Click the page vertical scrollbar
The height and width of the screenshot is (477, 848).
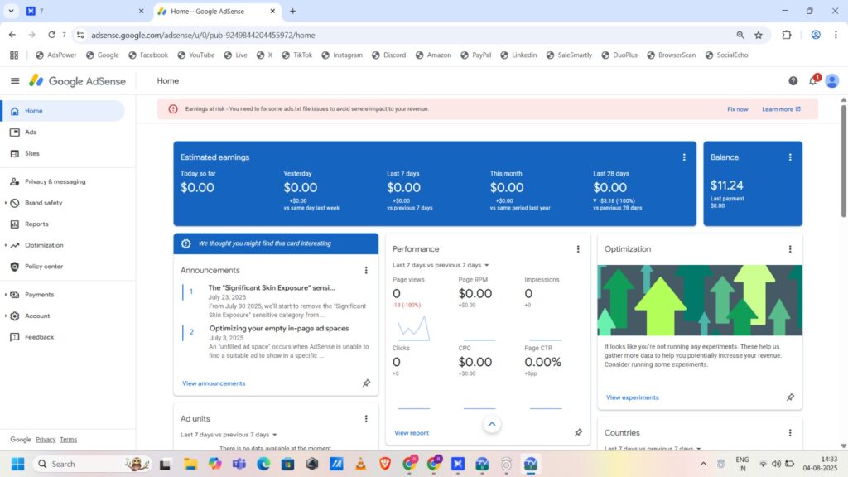843,161
